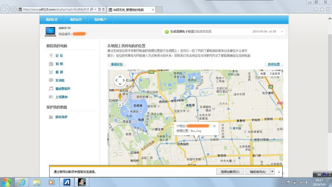Click the page vertical scrollbar
Viewport: 332px width, 187px height.
coord(330,84)
